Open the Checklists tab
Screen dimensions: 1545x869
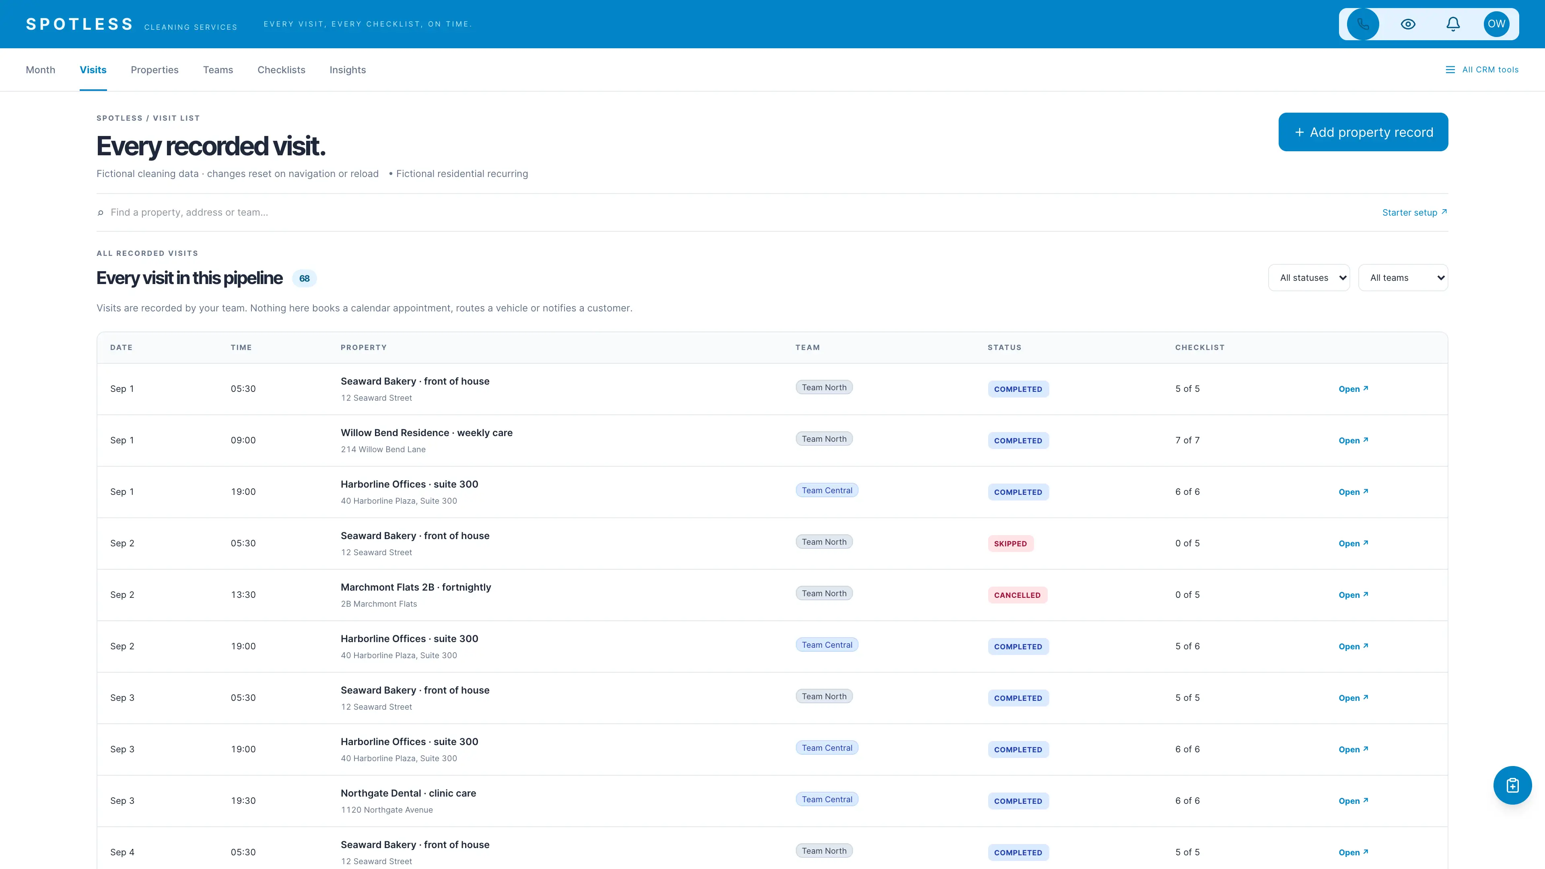point(281,70)
